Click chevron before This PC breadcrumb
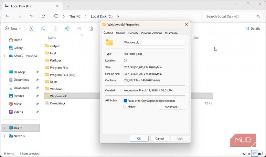 (64, 16)
